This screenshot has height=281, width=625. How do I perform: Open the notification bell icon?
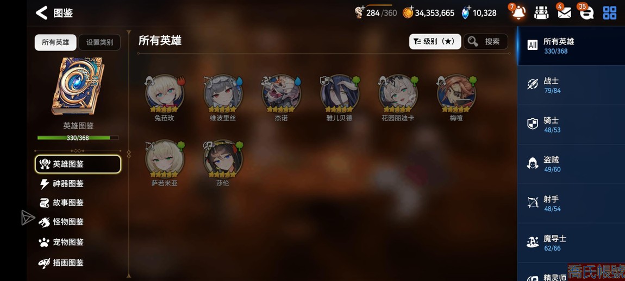[518, 12]
